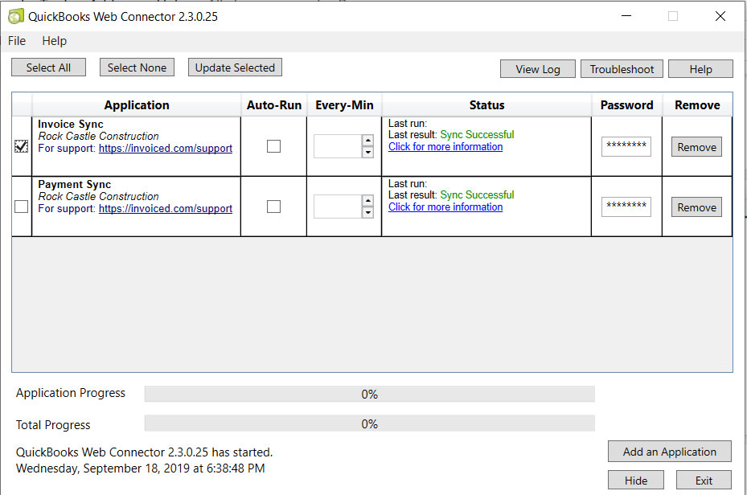747x495 pixels.
Task: Check the Payment Sync selection checkbox
Action: (22, 207)
